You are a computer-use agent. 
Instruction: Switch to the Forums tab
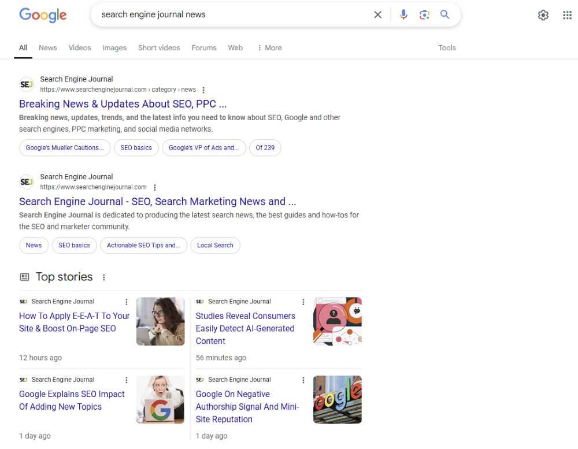204,47
